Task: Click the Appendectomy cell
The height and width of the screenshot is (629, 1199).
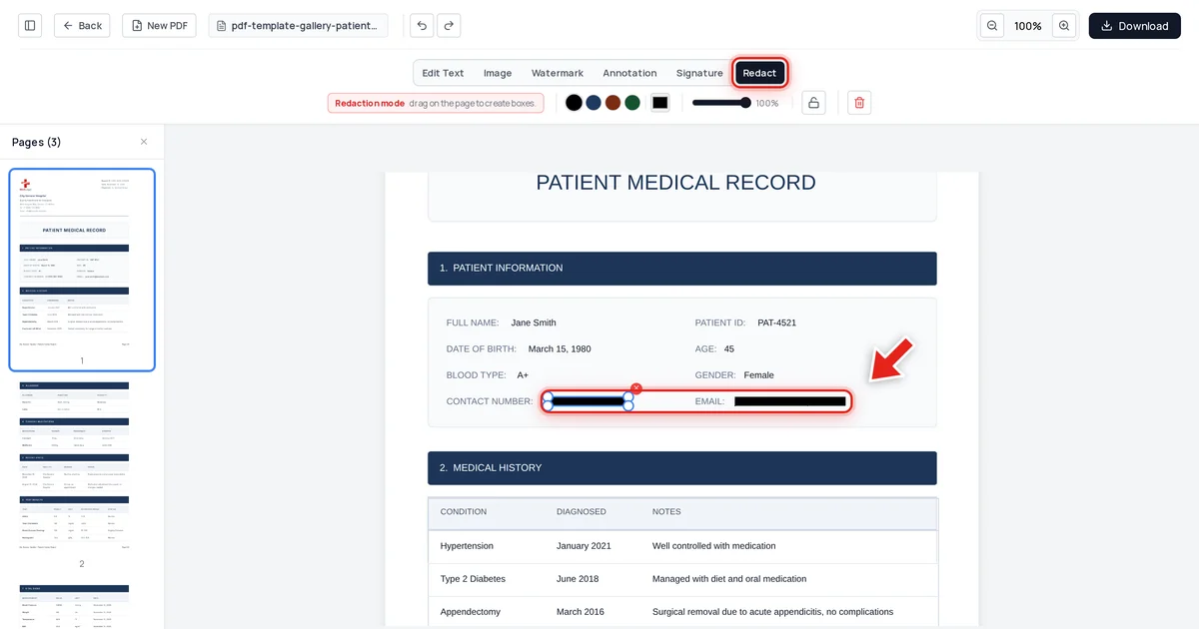Action: click(x=471, y=612)
